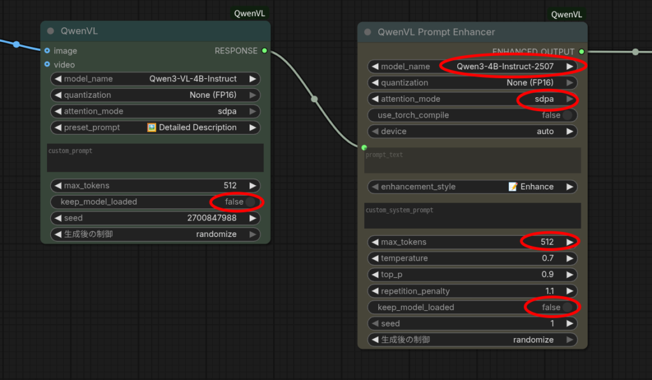This screenshot has width=652, height=380.
Task: Open the Qwen3-4B-Instruct-2507 model_name dropdown
Action: 472,67
